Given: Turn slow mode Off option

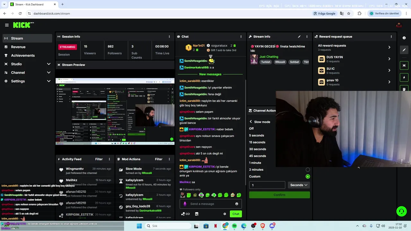Looking at the screenshot, I should tap(251, 129).
